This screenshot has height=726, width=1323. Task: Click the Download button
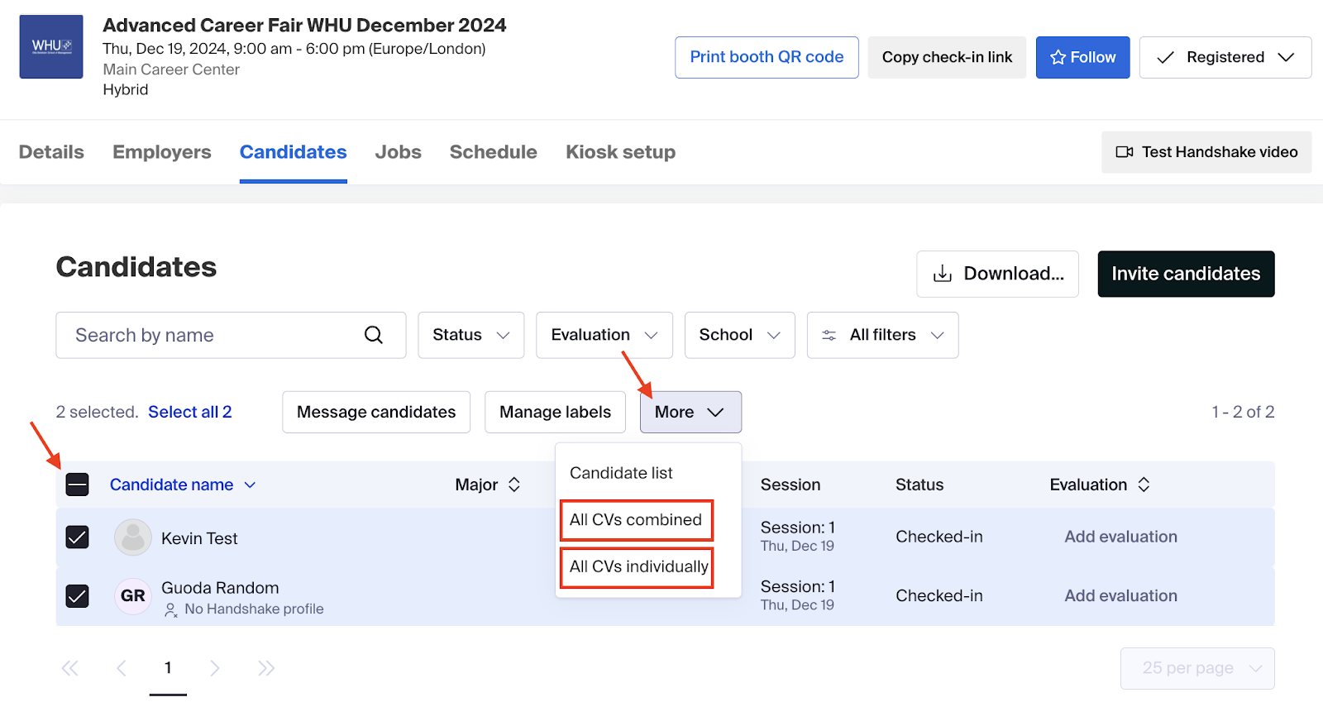point(997,274)
